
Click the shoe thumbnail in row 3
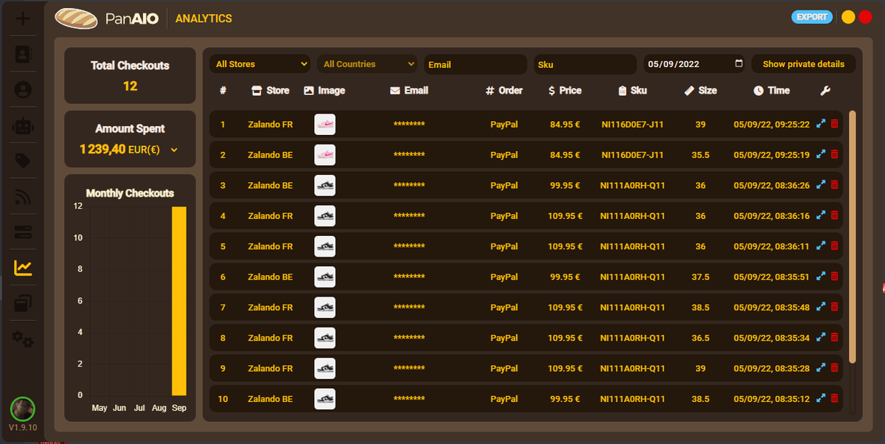pos(324,186)
